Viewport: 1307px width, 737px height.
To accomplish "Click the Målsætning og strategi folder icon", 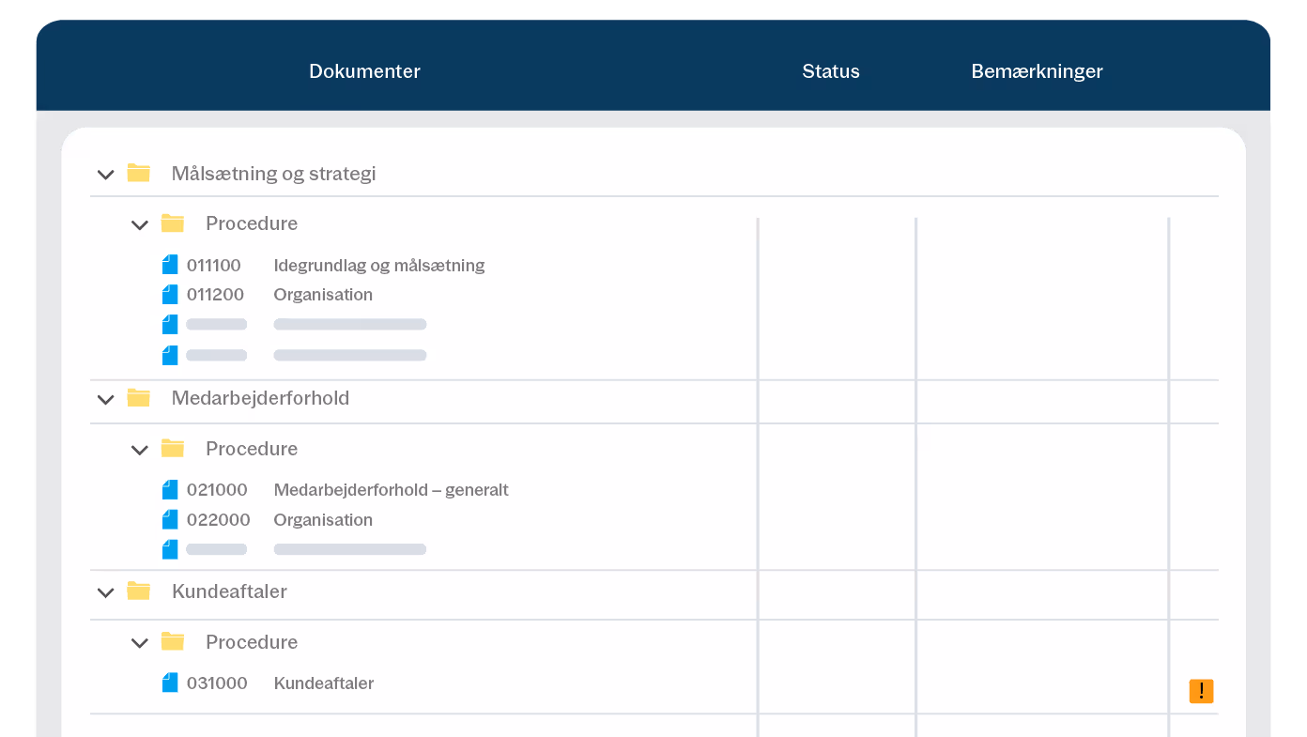I will (x=139, y=173).
